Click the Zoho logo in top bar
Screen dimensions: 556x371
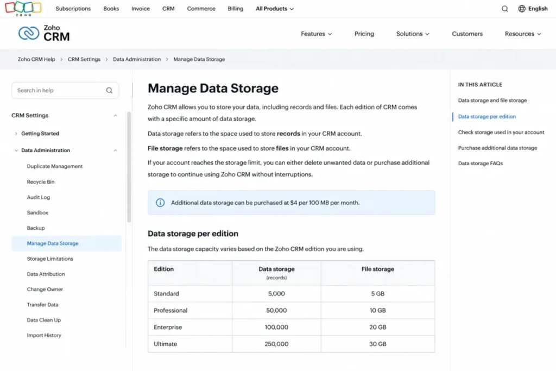[23, 8]
